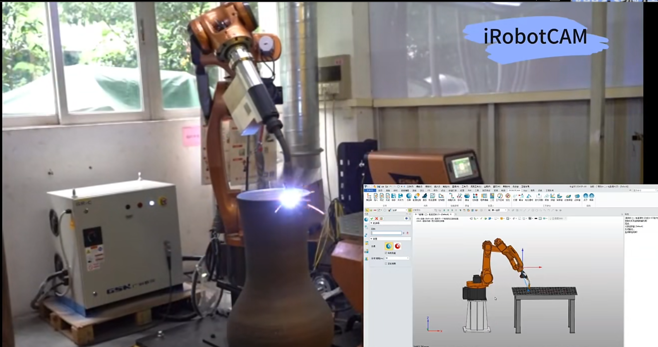Click the 导入 import icon in the ribbon
The height and width of the screenshot is (347, 658).
coord(376,196)
